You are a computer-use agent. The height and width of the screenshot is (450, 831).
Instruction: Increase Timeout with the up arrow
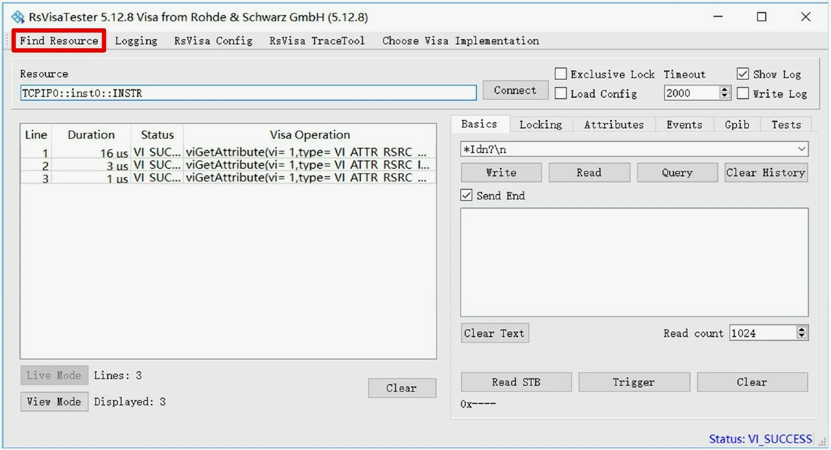pos(725,90)
